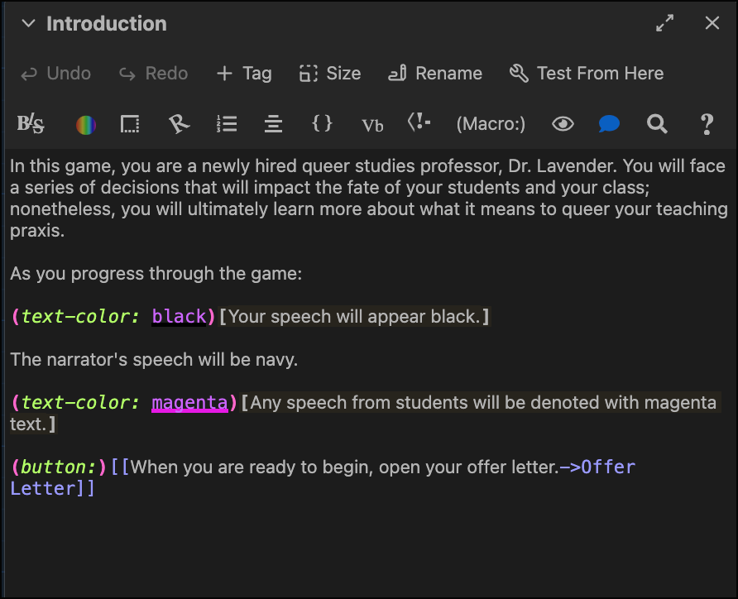Insert a hook with curly braces icon

point(322,123)
